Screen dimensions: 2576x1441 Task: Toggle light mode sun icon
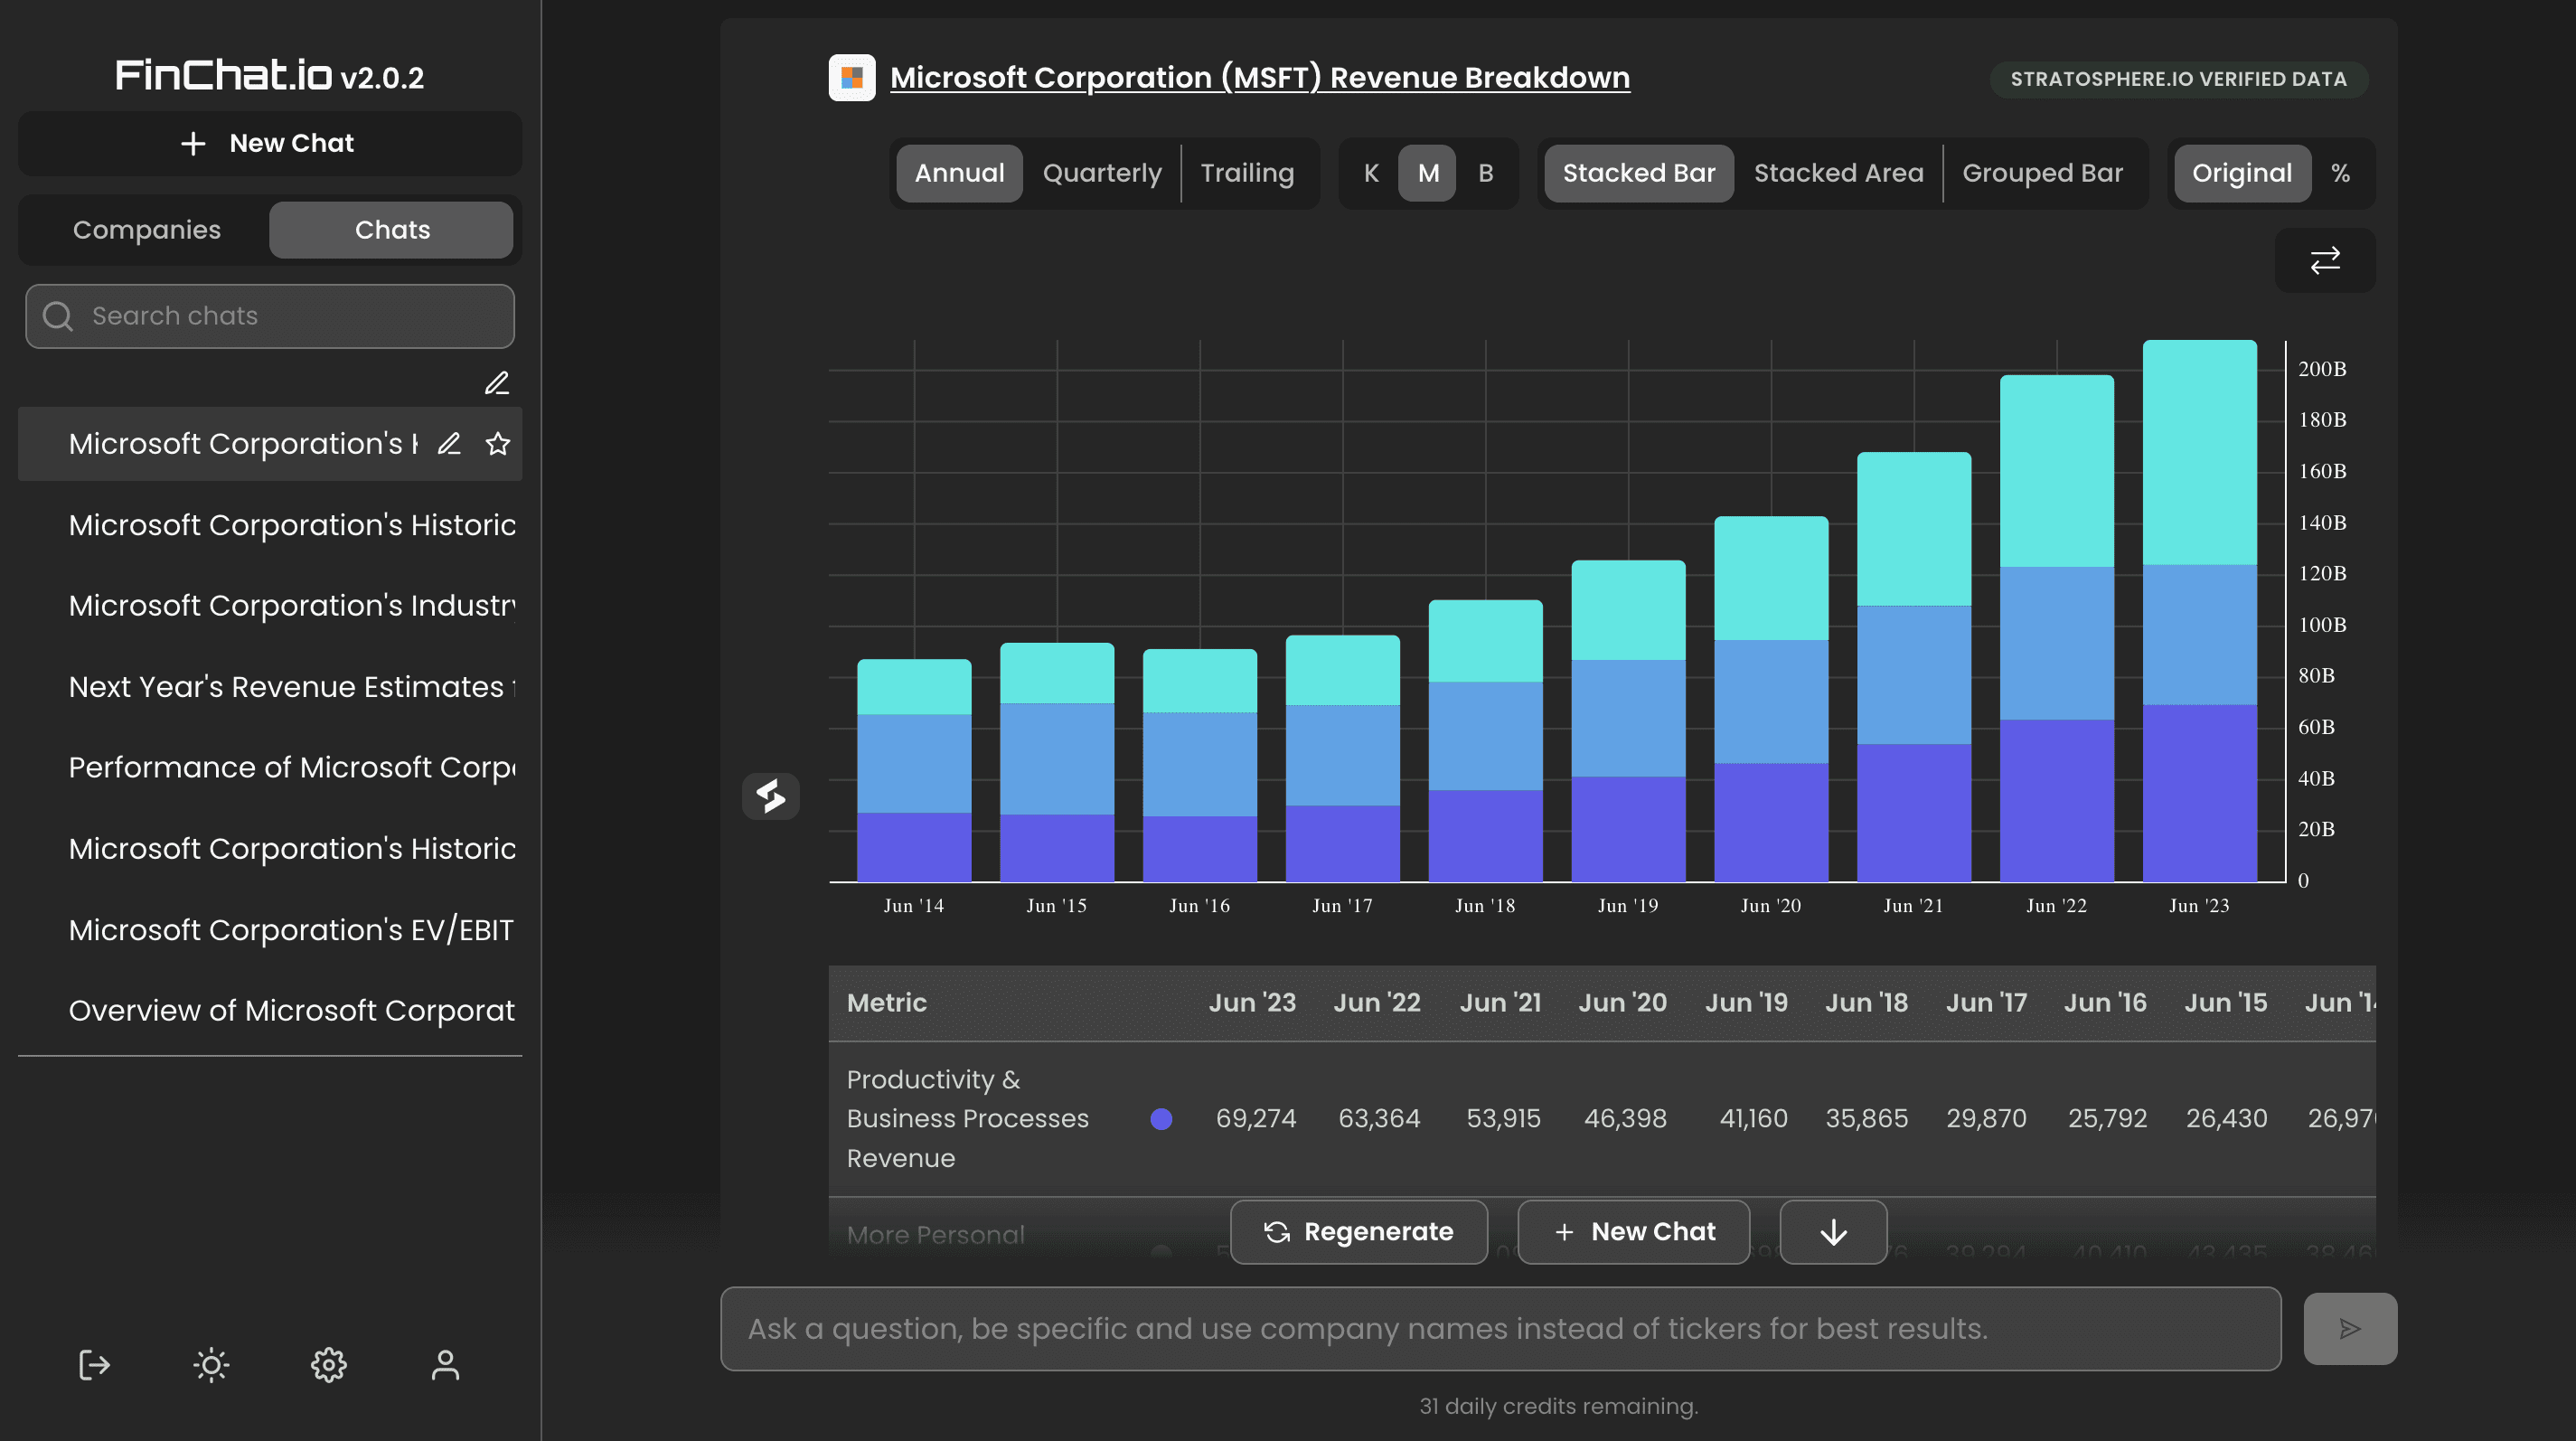pos(211,1364)
